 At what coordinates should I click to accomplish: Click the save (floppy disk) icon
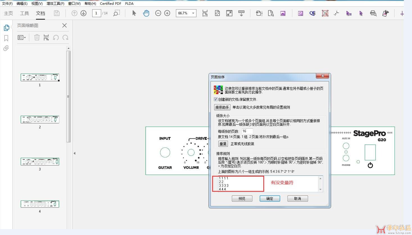(x=56, y=13)
